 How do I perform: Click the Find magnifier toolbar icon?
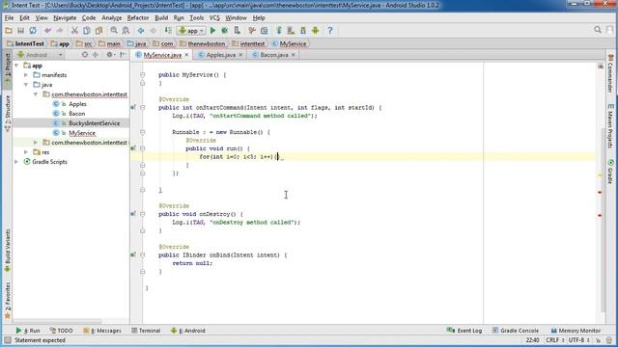(114, 31)
